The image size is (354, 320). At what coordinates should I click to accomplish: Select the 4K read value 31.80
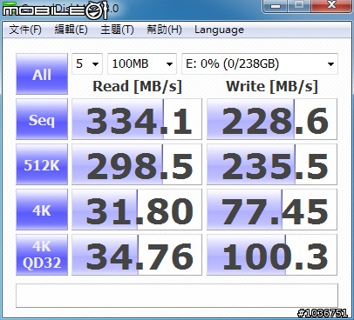coord(137,210)
